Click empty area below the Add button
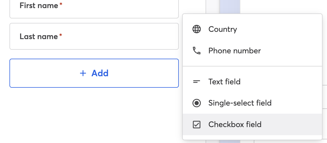 [x=94, y=115]
